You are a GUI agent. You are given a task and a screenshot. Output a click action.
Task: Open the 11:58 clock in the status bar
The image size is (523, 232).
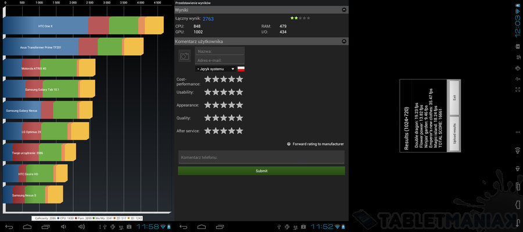click(148, 227)
